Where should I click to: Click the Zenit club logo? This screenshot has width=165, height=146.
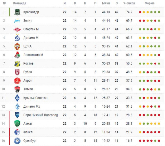click(x=17, y=21)
